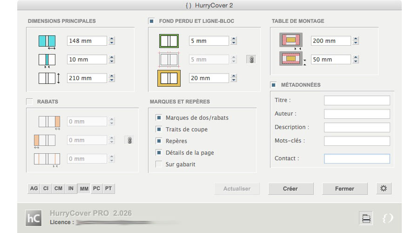This screenshot has width=419, height=233.
Task: Click the 20 mm slug field
Action: pos(209,78)
